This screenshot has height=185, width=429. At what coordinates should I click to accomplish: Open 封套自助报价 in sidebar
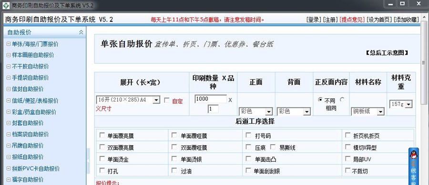(28, 123)
